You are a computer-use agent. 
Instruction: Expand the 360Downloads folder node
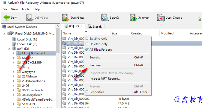(x=14, y=90)
